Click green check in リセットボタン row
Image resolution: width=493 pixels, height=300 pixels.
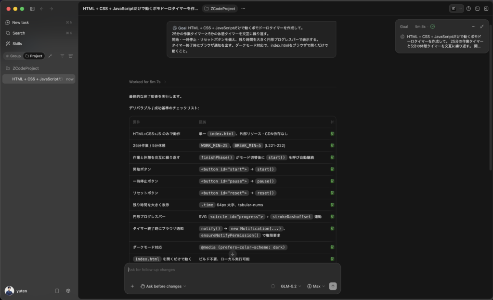click(332, 193)
